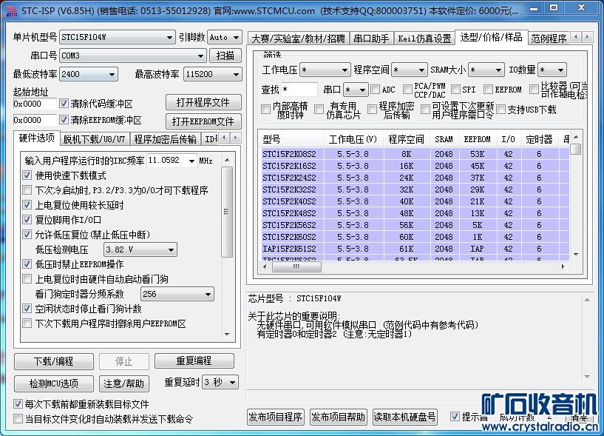This screenshot has width=604, height=436.
Task: Toggle 复位脚用作I/O口 checkbox
Action: point(27,220)
